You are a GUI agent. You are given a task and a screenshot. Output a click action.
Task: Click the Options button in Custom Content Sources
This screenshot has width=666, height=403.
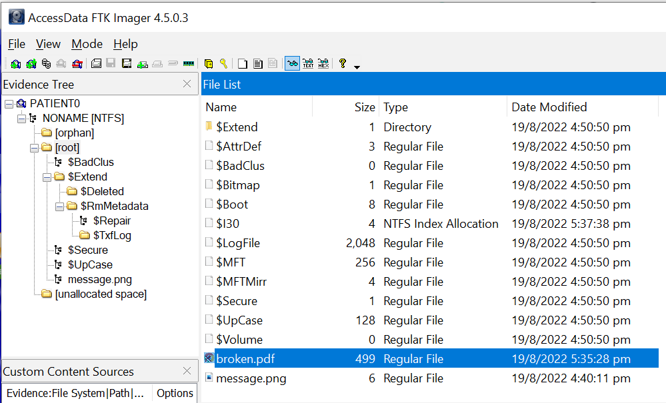coord(175,393)
